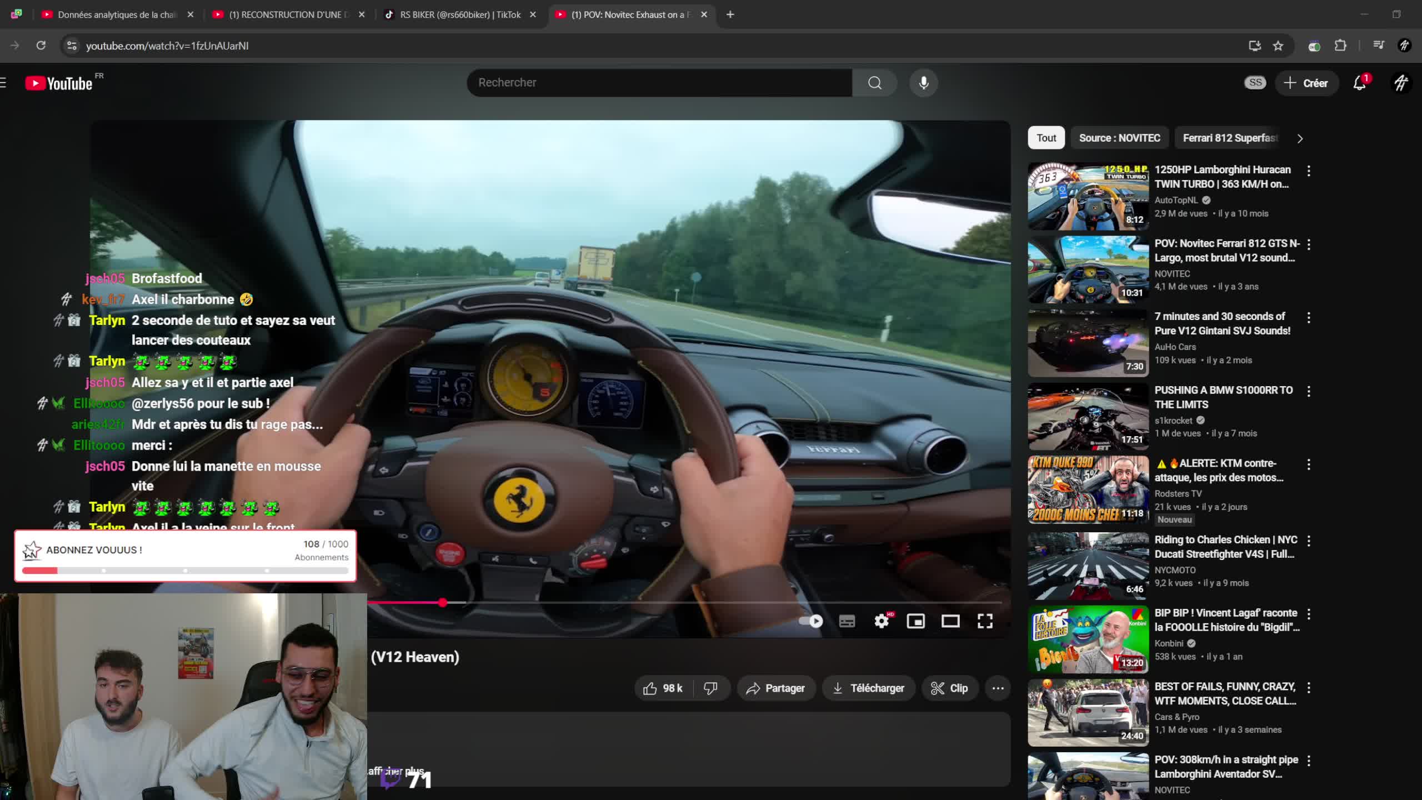Viewport: 1422px width, 800px height.
Task: Dislike the video
Action: tap(710, 688)
